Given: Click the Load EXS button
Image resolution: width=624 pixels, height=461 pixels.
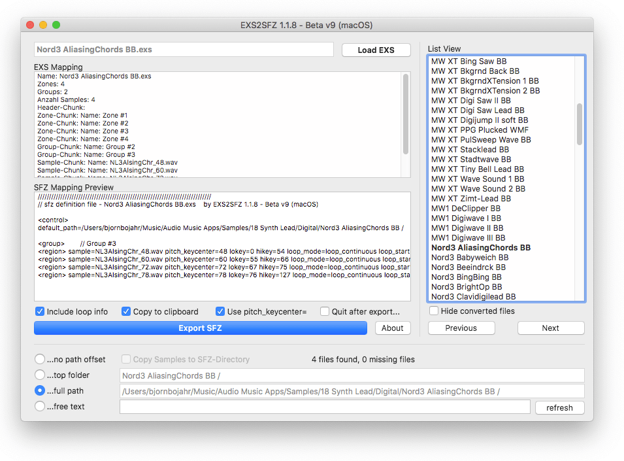Looking at the screenshot, I should [x=376, y=50].
